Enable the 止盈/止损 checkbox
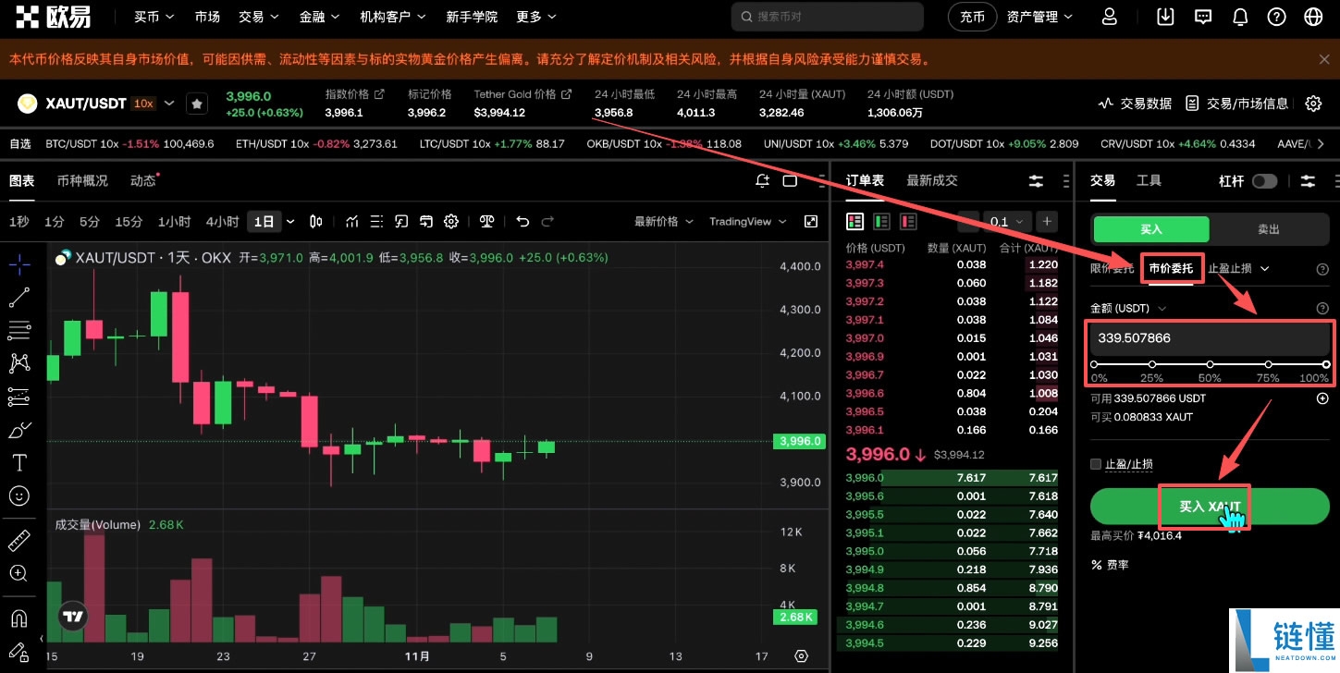This screenshot has width=1340, height=673. pyautogui.click(x=1096, y=463)
